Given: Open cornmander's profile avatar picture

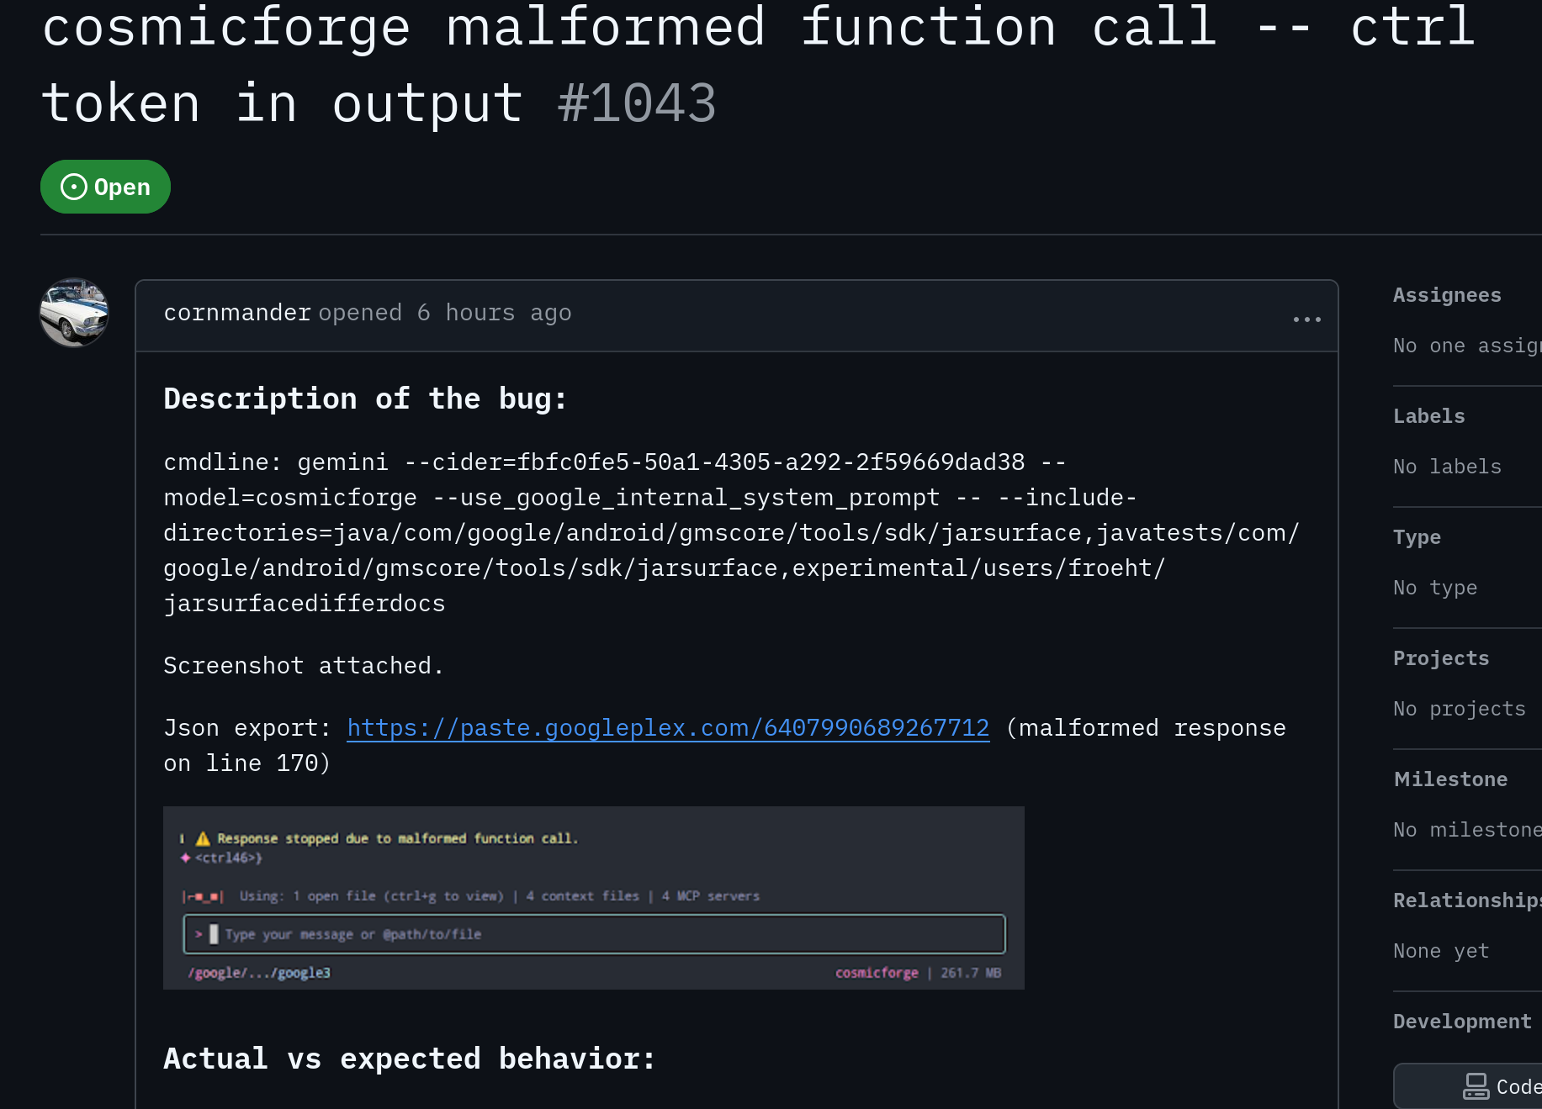Looking at the screenshot, I should (74, 313).
